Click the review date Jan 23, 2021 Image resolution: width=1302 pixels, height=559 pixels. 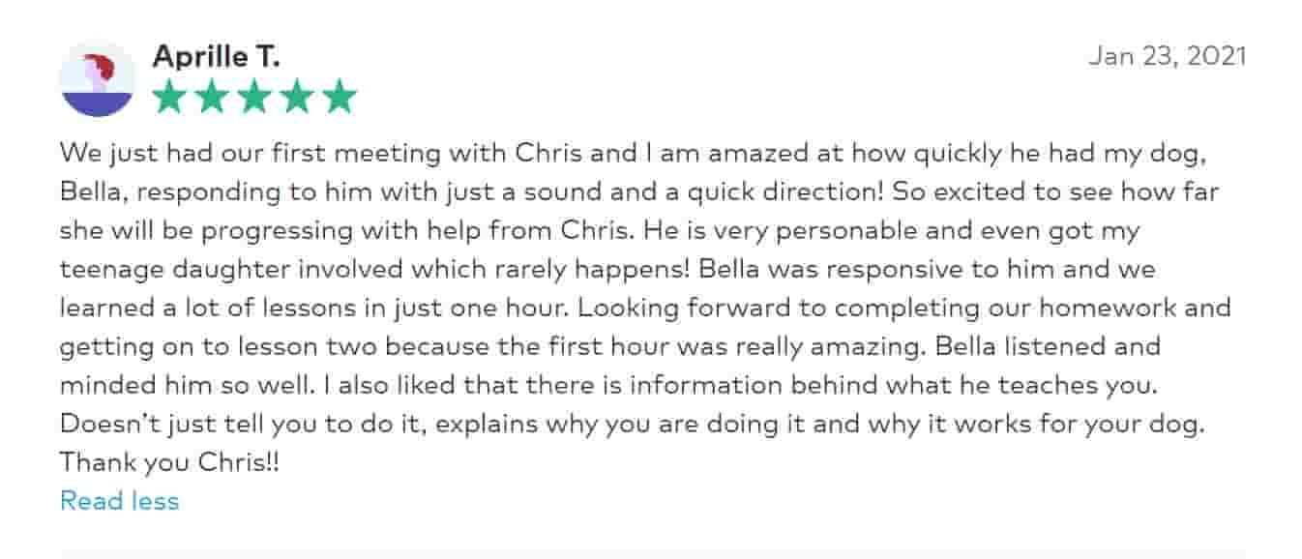pos(1168,56)
